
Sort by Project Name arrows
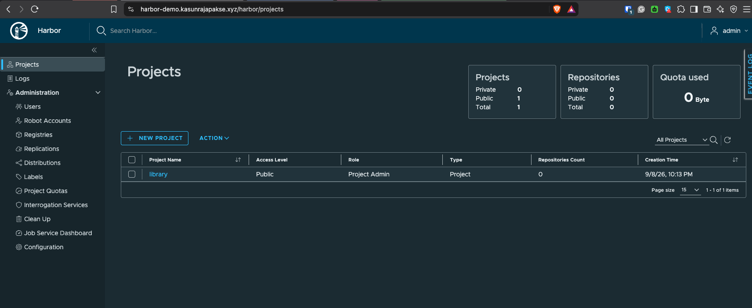click(238, 160)
